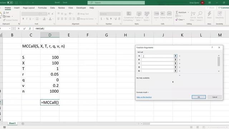
Task: Click the Cut icon in Clipboard group
Action: [x=4, y=13]
